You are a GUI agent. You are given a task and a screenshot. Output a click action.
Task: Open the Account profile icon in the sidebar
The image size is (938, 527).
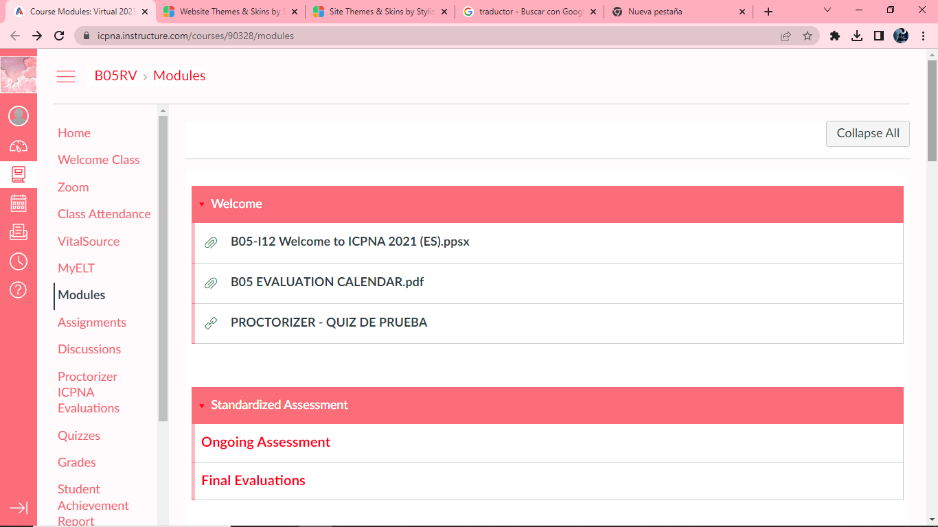tap(19, 115)
